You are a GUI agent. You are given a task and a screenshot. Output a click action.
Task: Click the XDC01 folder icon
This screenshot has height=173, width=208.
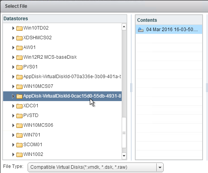tap(19, 106)
